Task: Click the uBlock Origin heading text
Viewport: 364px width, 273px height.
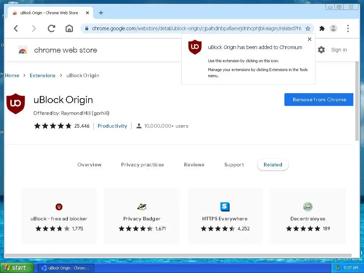Action: [63, 100]
